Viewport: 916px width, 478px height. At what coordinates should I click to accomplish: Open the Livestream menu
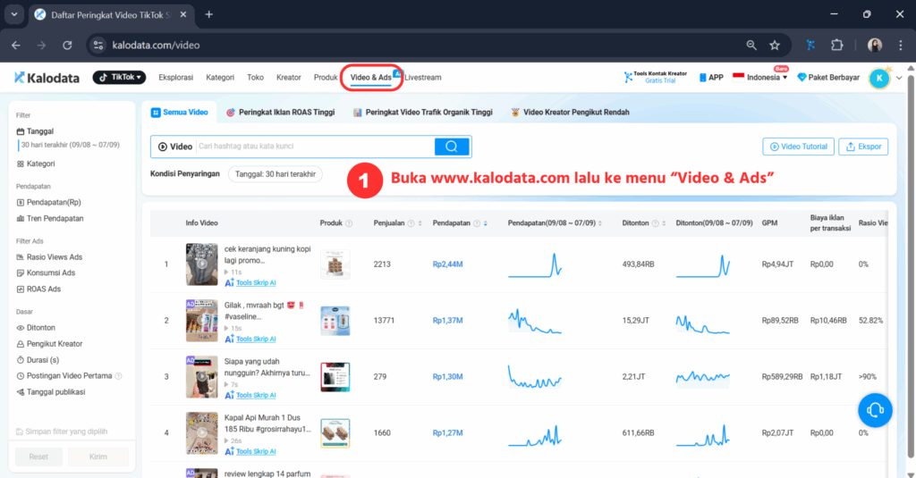423,78
